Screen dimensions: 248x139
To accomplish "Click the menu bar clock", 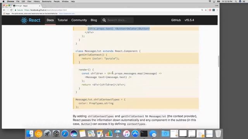I will coord(227,2).
